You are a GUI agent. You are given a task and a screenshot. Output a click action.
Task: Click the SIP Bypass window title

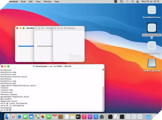click(69, 28)
